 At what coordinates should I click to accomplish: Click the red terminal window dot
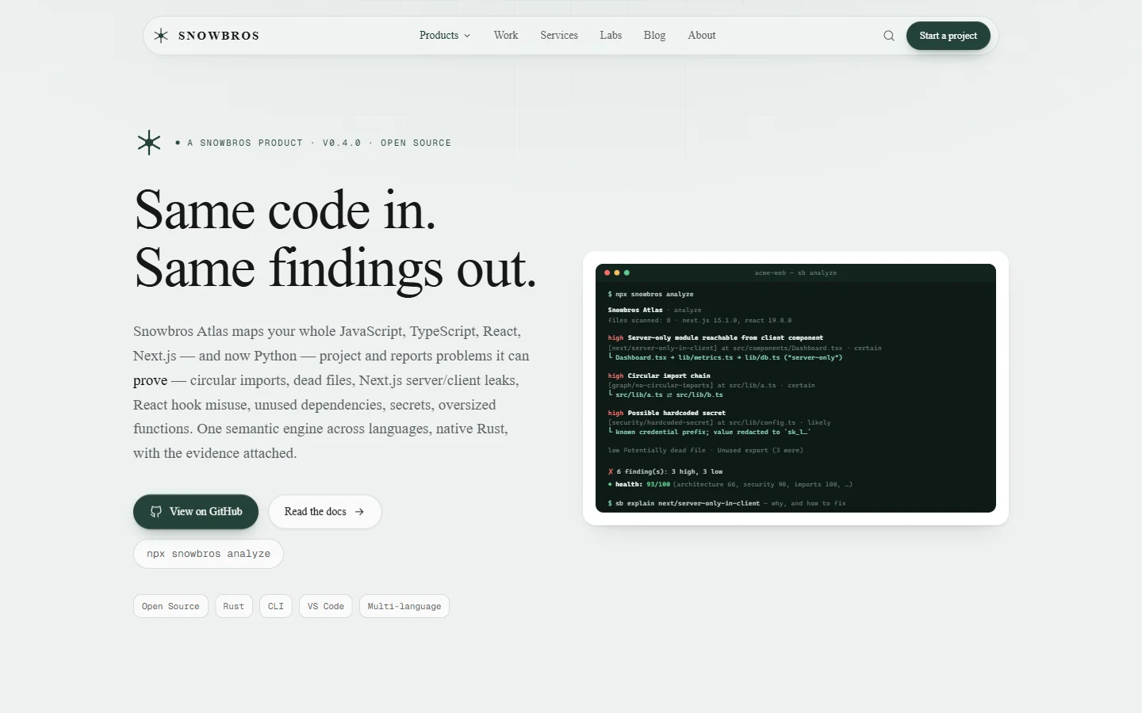[607, 273]
